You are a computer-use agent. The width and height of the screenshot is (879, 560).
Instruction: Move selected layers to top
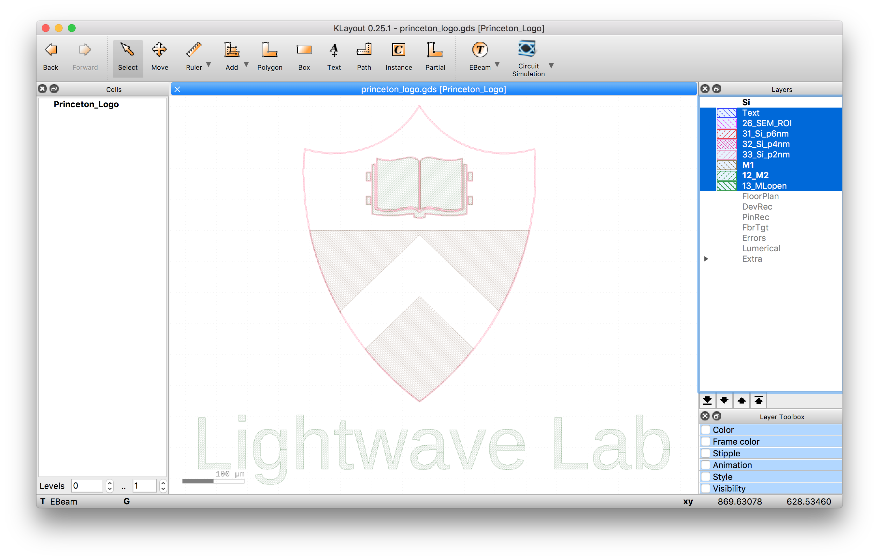[x=759, y=401]
